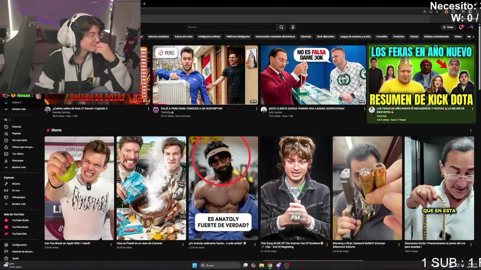The width and height of the screenshot is (481, 270).
Task: Open Shooting a REAL Diamond Bullet short
Action: click(367, 188)
